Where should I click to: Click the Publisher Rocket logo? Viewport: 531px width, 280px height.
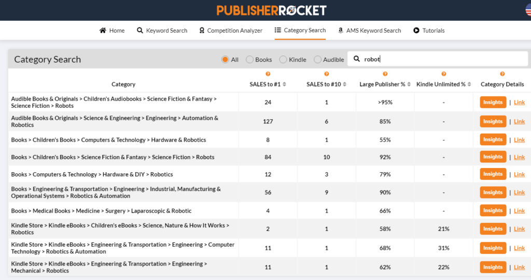271,10
